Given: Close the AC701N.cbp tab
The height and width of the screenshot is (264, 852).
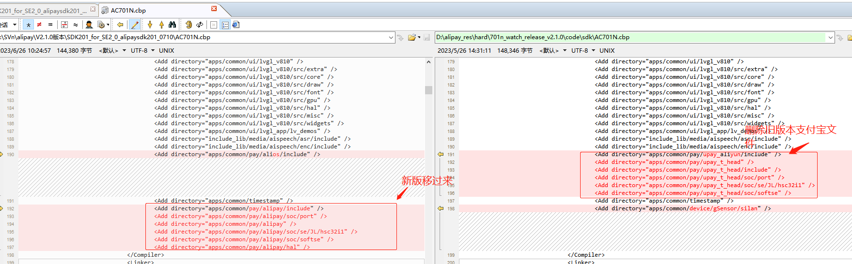Looking at the screenshot, I should point(214,9).
